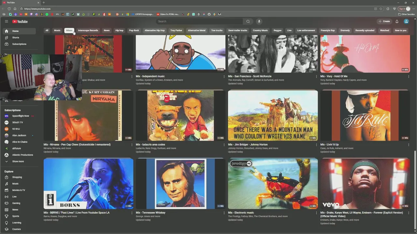Image resolution: width=417 pixels, height=234 pixels.
Task: Bookmark this page with star icon
Action: pyautogui.click(x=381, y=9)
